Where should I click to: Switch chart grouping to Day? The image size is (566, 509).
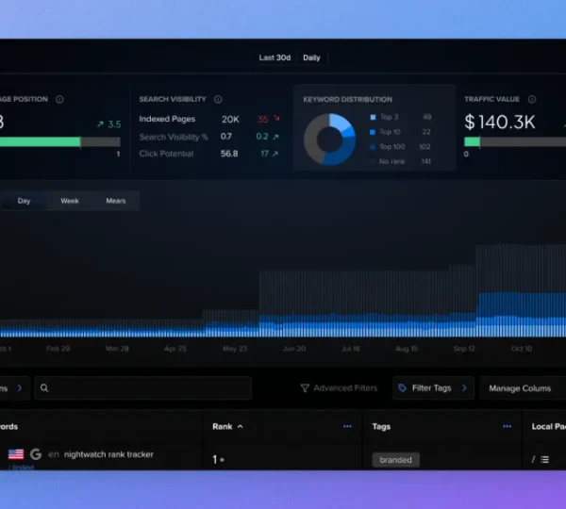[24, 201]
